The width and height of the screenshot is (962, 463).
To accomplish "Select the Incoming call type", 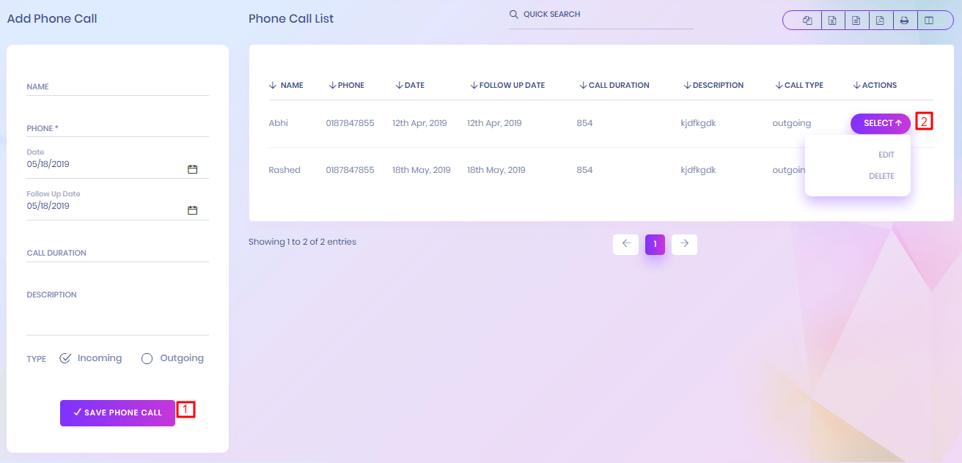I will point(65,358).
